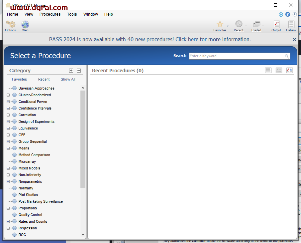Collapse all categories with minus icon
The width and height of the screenshot is (301, 243).
[79, 71]
